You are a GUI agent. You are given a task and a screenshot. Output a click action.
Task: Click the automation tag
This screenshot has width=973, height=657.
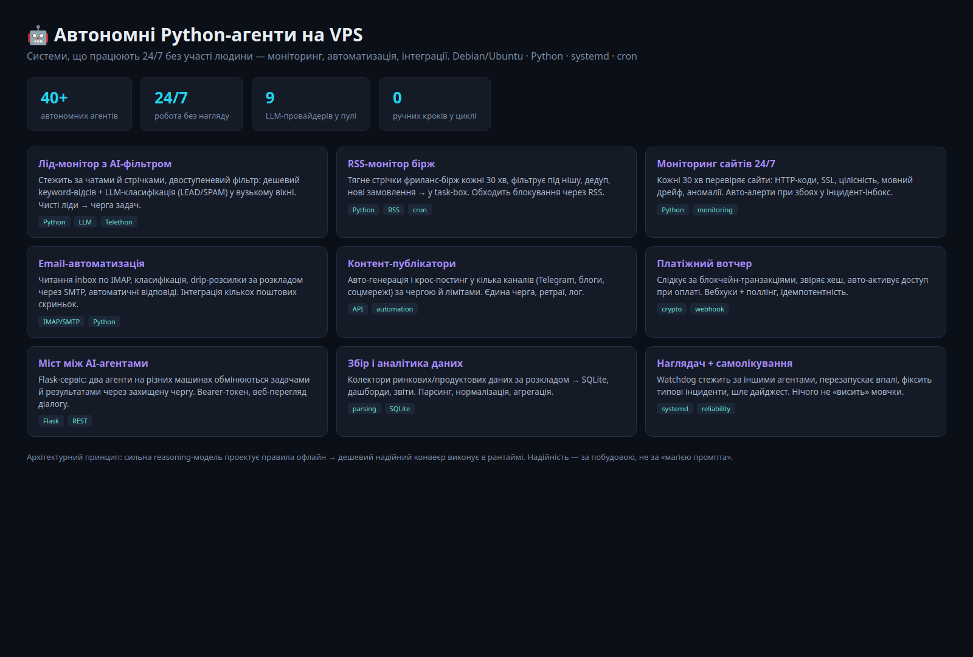pyautogui.click(x=395, y=309)
